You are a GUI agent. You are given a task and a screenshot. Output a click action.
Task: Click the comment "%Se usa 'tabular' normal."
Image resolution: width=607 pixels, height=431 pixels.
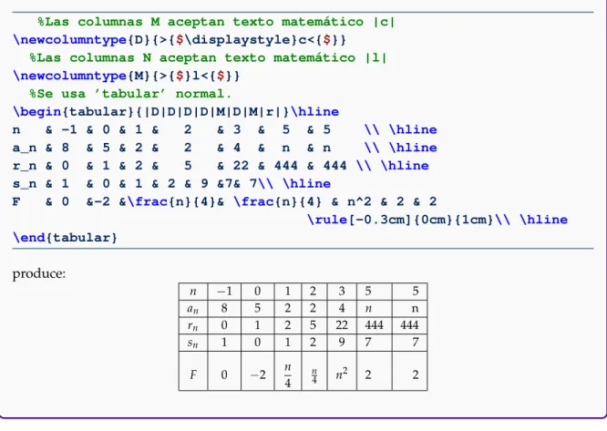click(x=130, y=94)
